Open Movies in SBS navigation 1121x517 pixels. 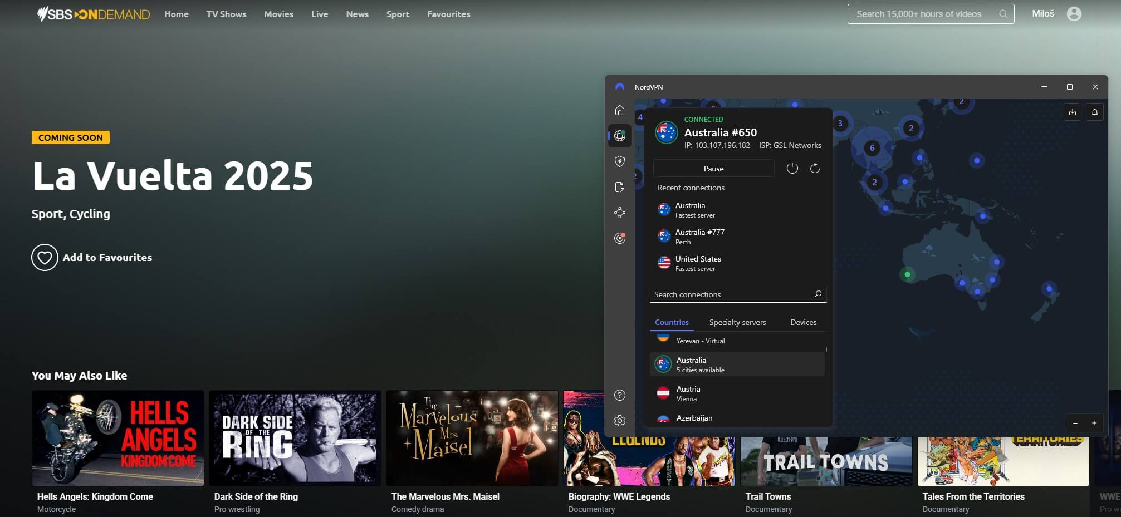point(278,14)
